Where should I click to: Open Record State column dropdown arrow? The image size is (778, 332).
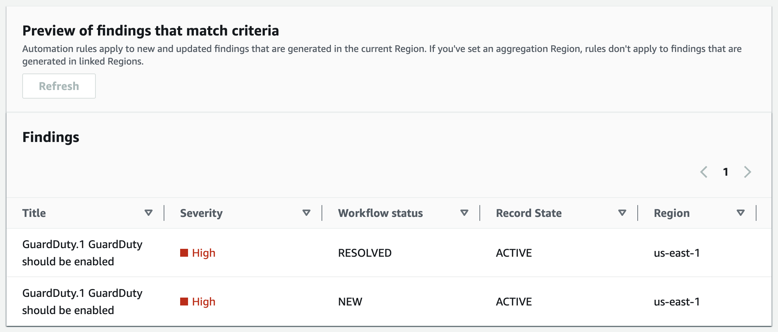coord(622,213)
